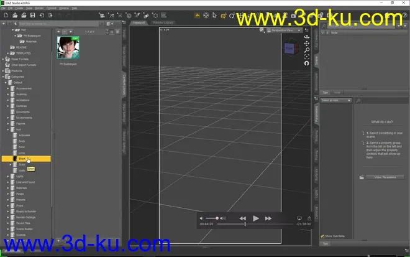Select the Long hair category

coord(22,152)
